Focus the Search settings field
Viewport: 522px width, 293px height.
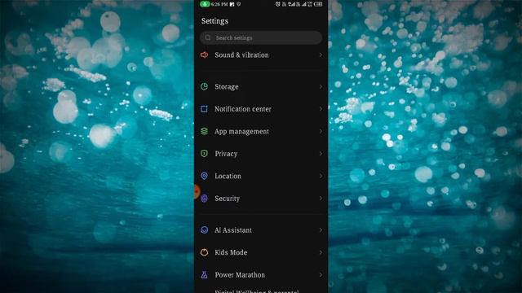tap(261, 37)
